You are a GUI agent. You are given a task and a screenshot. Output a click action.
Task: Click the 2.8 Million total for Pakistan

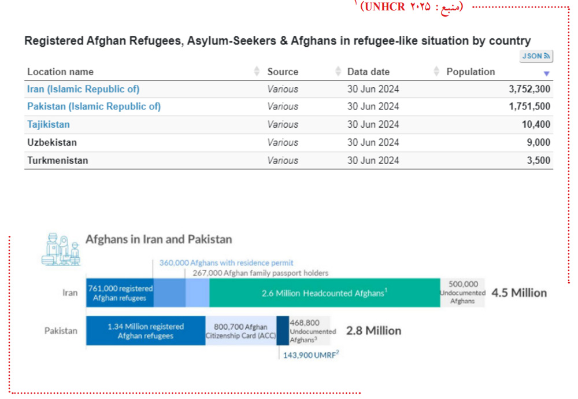pos(373,331)
